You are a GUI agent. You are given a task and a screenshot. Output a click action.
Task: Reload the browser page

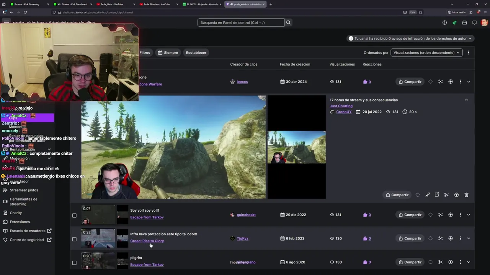pyautogui.click(x=25, y=12)
